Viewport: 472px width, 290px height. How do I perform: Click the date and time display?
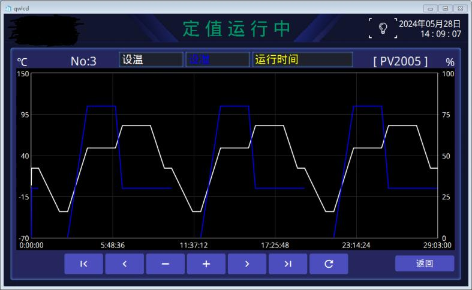[430, 29]
